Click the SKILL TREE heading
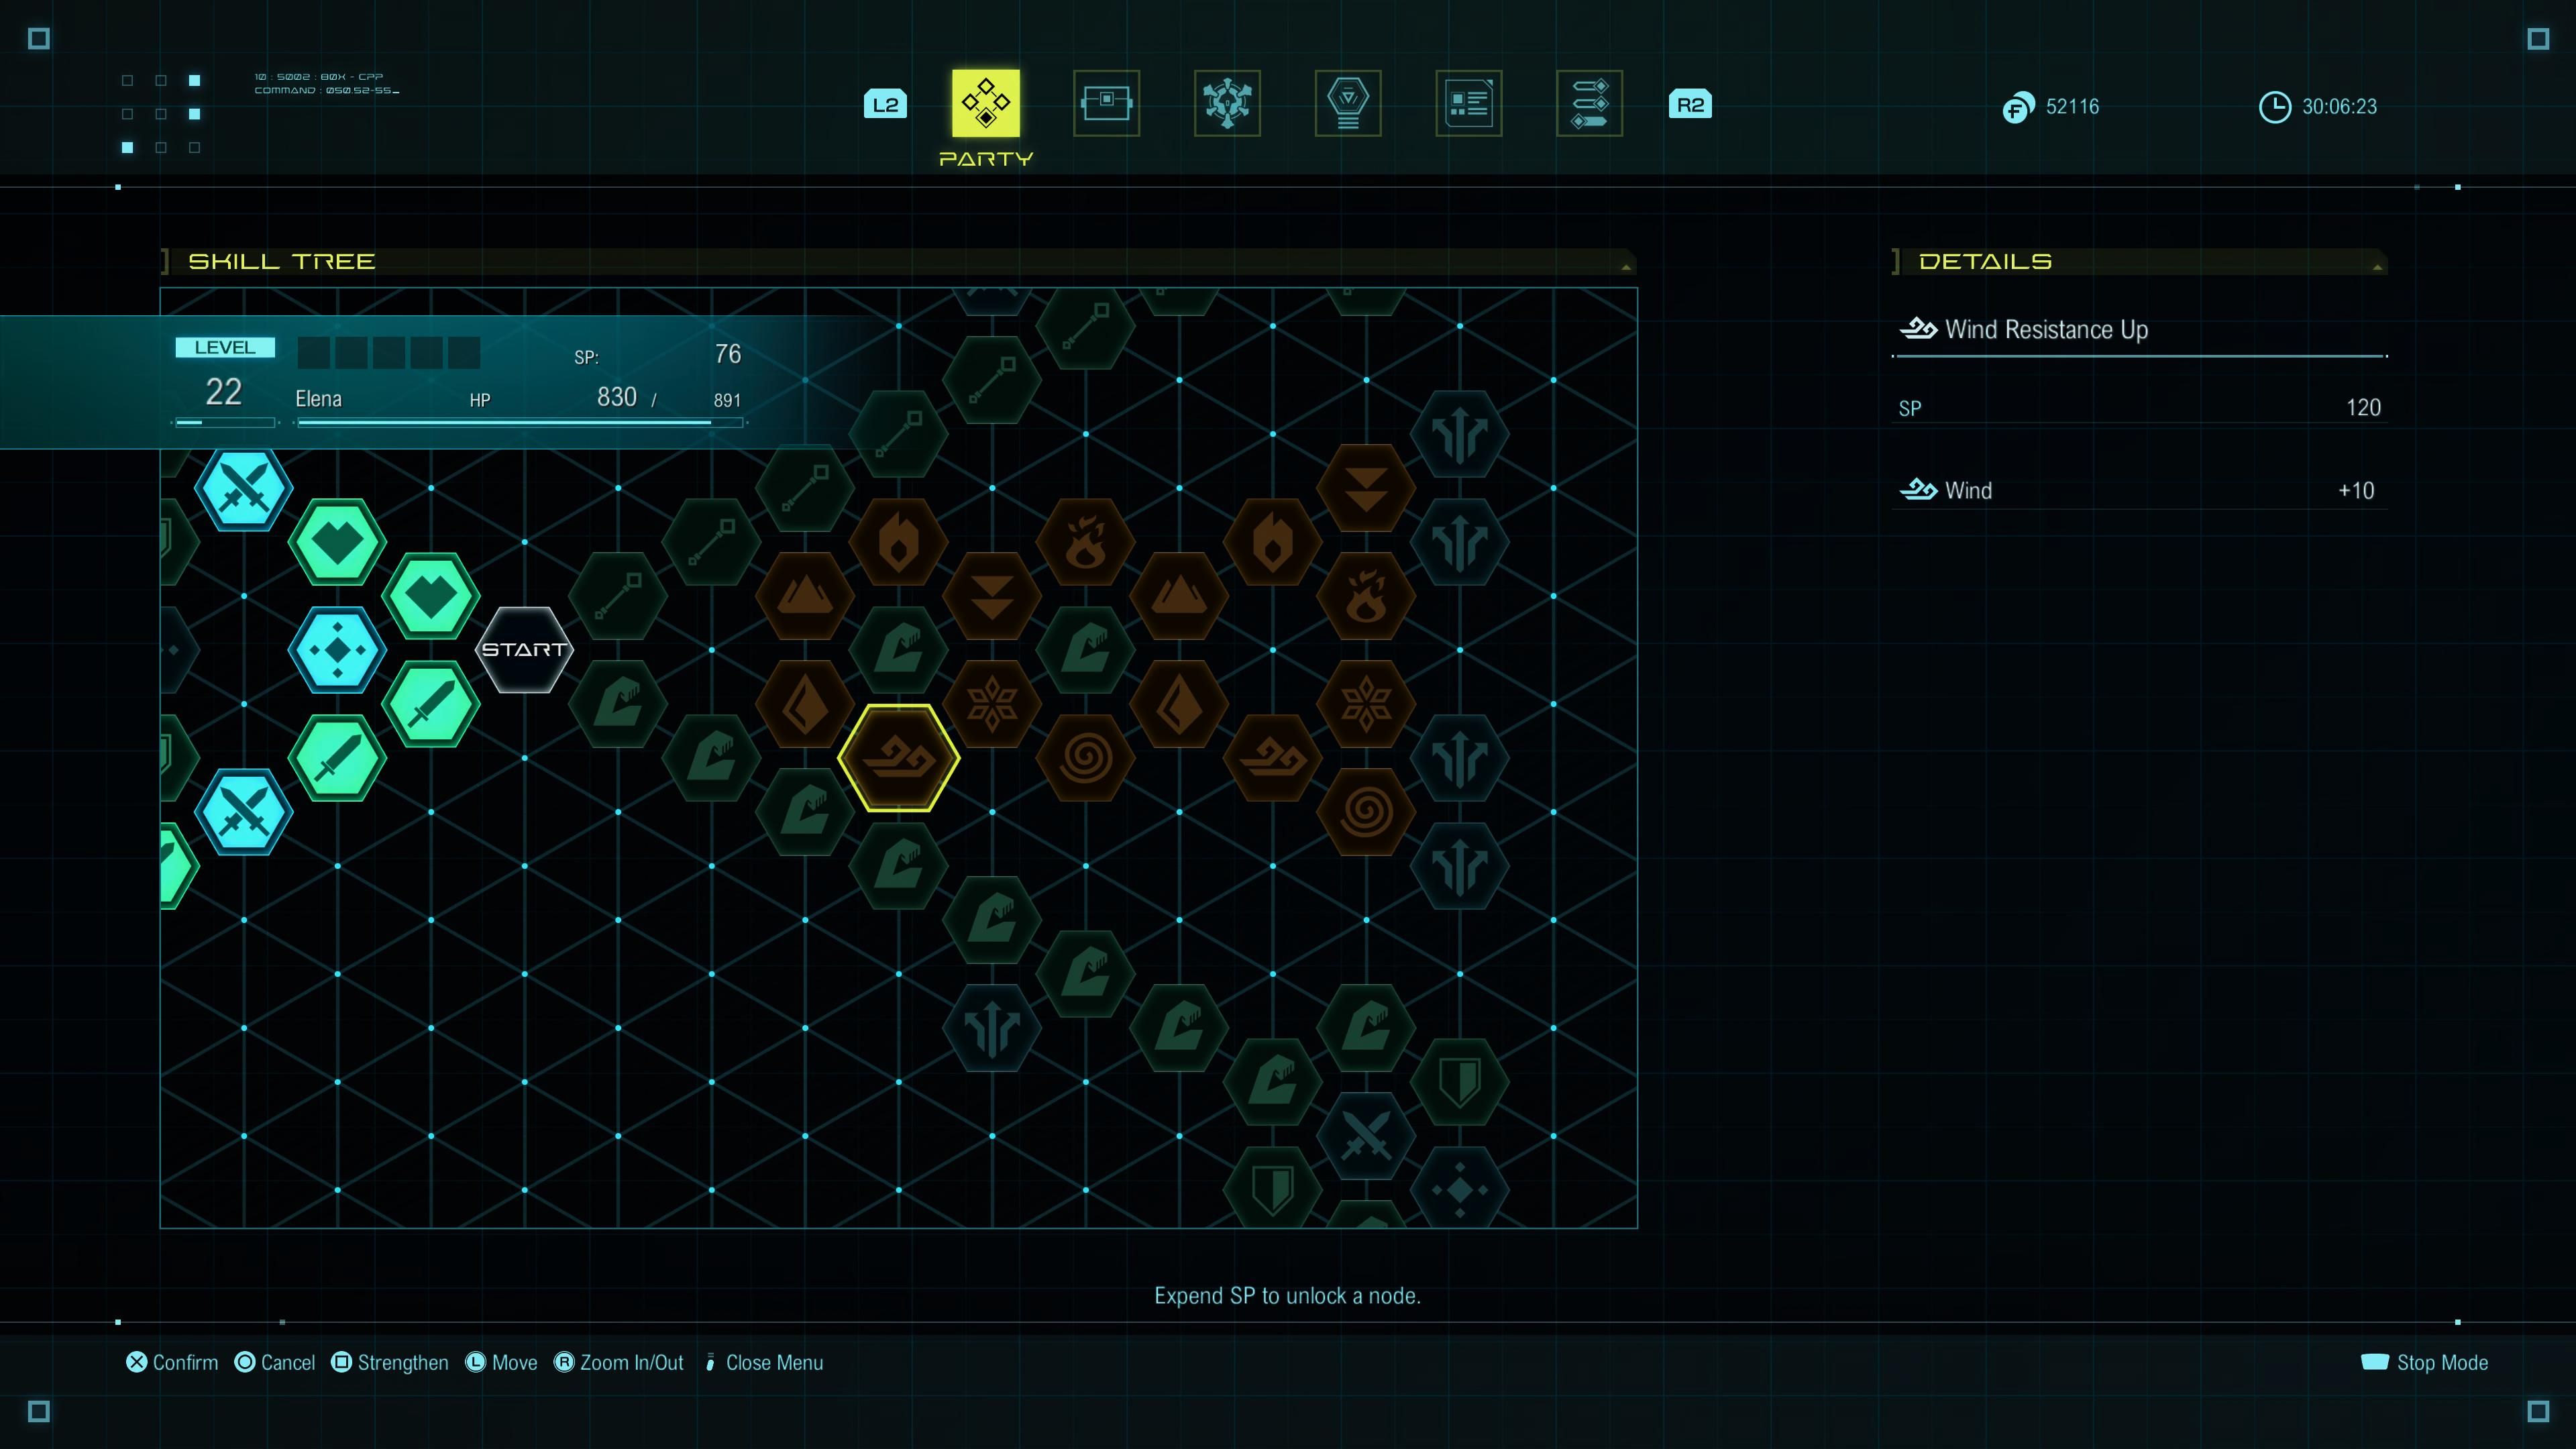This screenshot has height=1449, width=2576. coord(282,261)
